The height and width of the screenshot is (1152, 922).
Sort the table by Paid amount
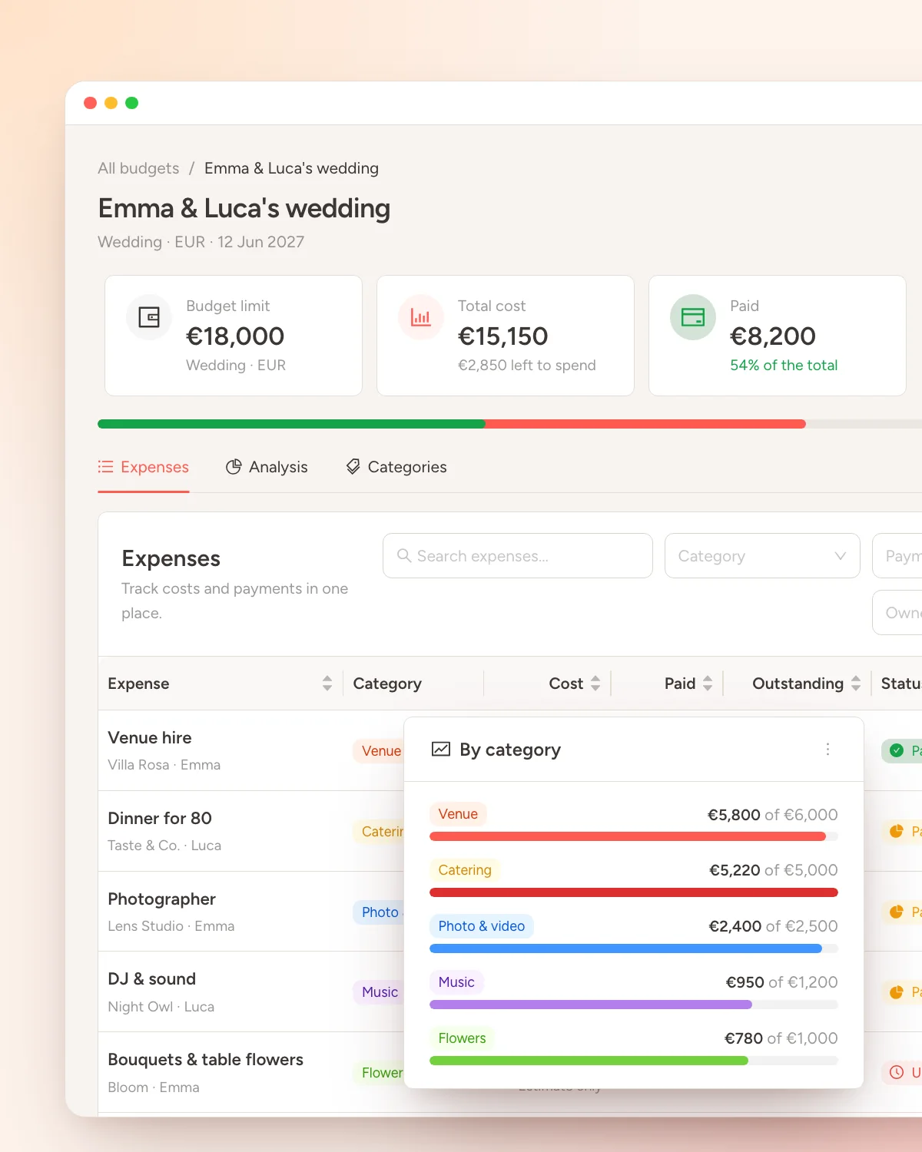tap(708, 684)
